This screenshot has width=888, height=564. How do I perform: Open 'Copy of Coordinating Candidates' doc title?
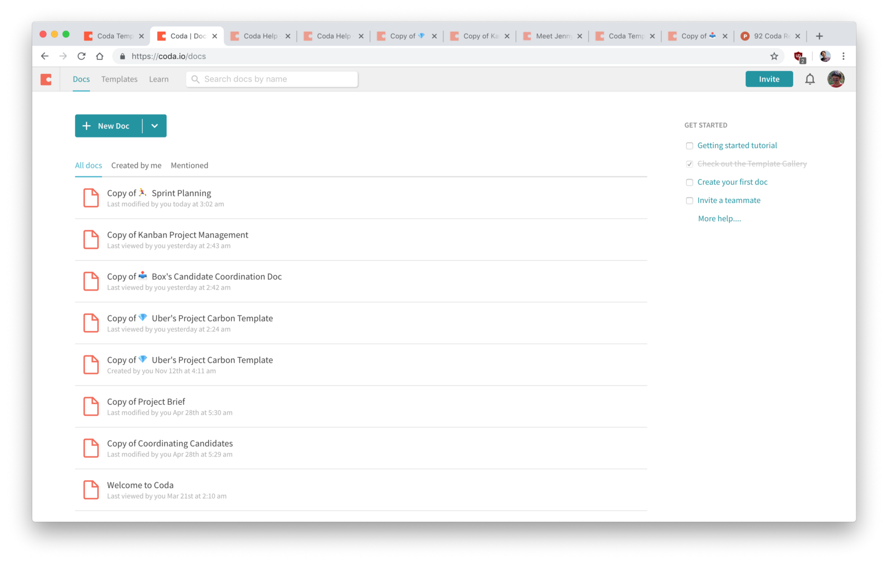tap(170, 443)
